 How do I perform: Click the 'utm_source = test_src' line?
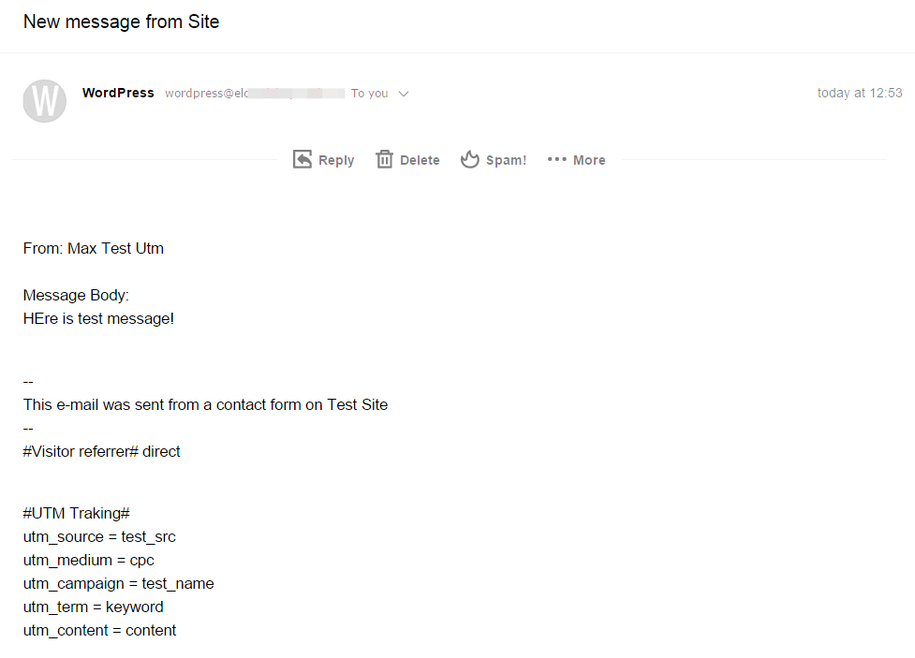99,537
